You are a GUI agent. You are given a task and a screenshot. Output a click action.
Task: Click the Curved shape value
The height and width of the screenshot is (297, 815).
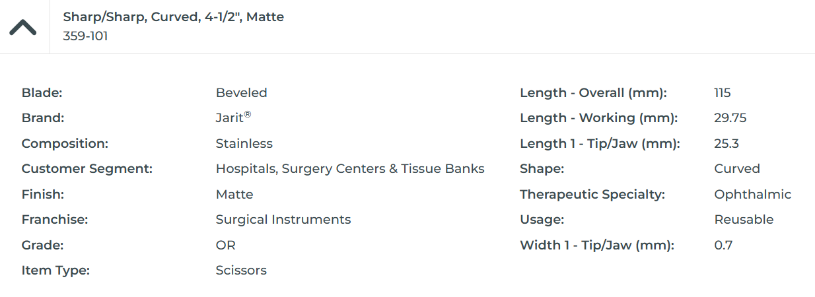(737, 169)
